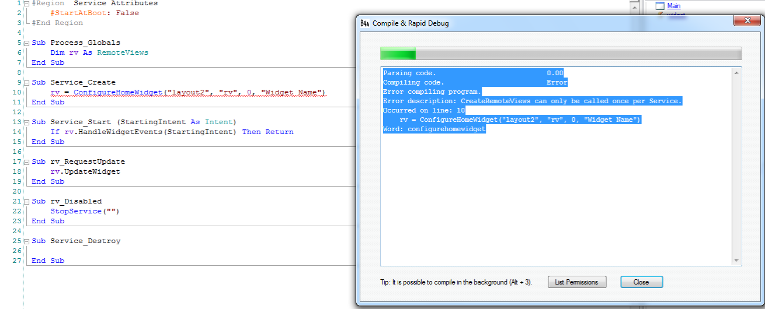Click 'Word: configurehomewidget' log line
The image size is (765, 309).
[434, 129]
